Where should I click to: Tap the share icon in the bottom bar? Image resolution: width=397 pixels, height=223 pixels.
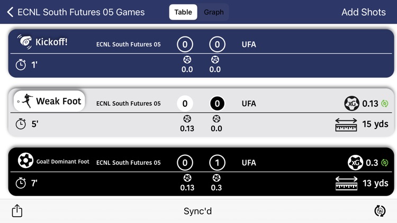[x=17, y=211]
